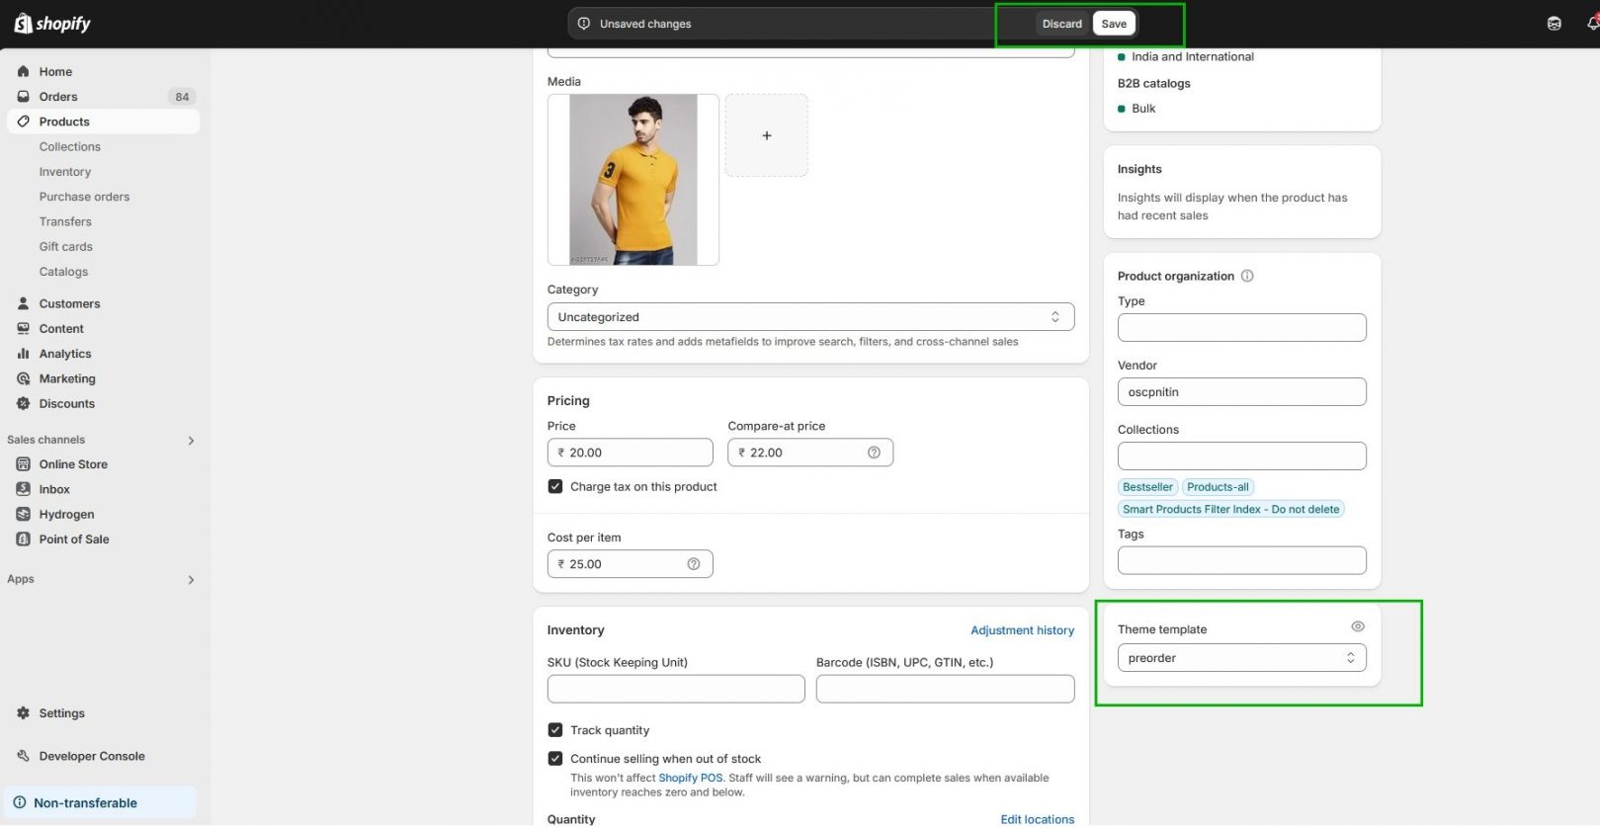Expand the Sales channels section
The width and height of the screenshot is (1600, 828).
(191, 441)
